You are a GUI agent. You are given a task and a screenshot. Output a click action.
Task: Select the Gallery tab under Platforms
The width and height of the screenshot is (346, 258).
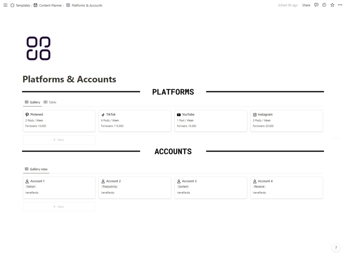tap(32, 102)
